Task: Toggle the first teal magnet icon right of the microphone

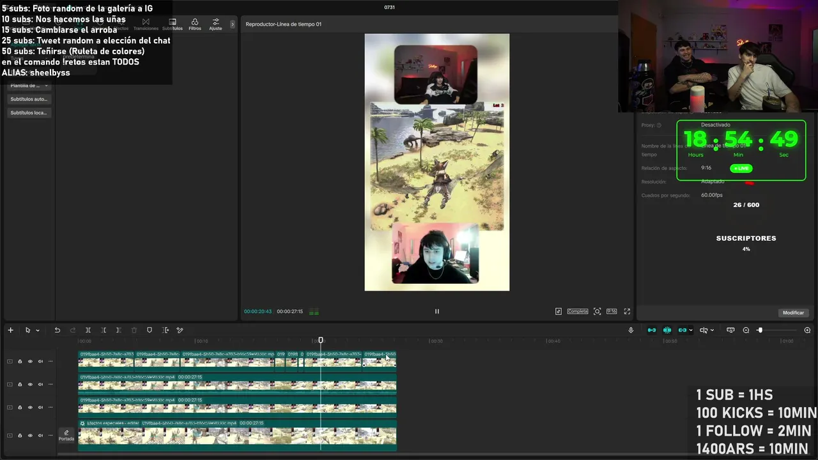Action: [x=651, y=330]
